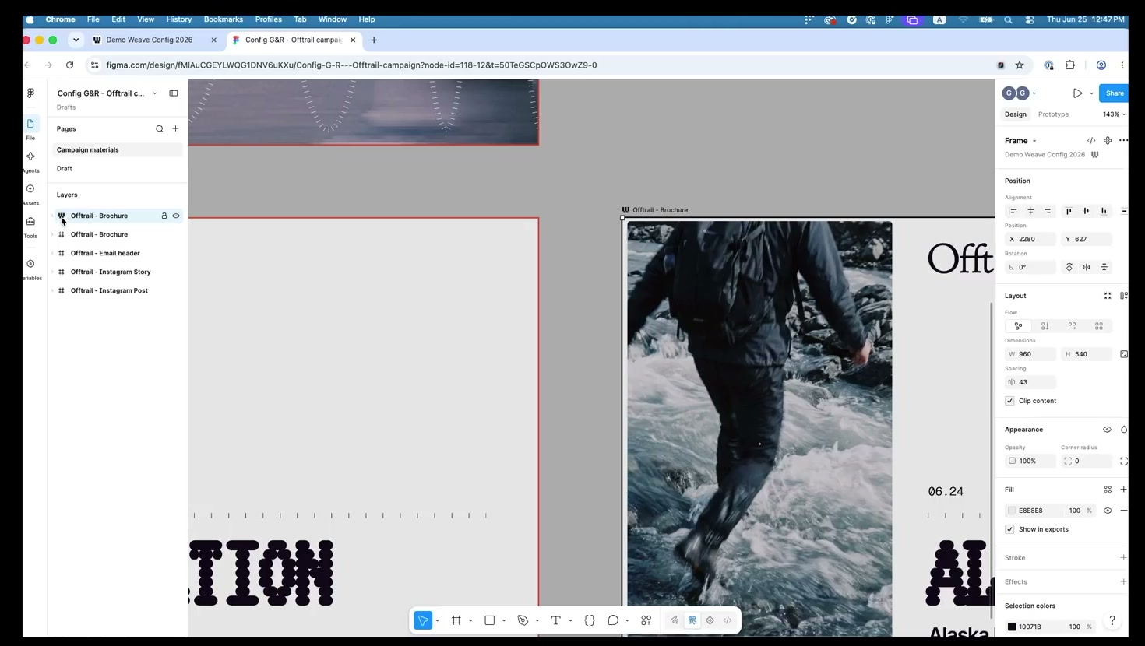1145x646 pixels.
Task: Open present options dropdown arrow
Action: point(1091,93)
